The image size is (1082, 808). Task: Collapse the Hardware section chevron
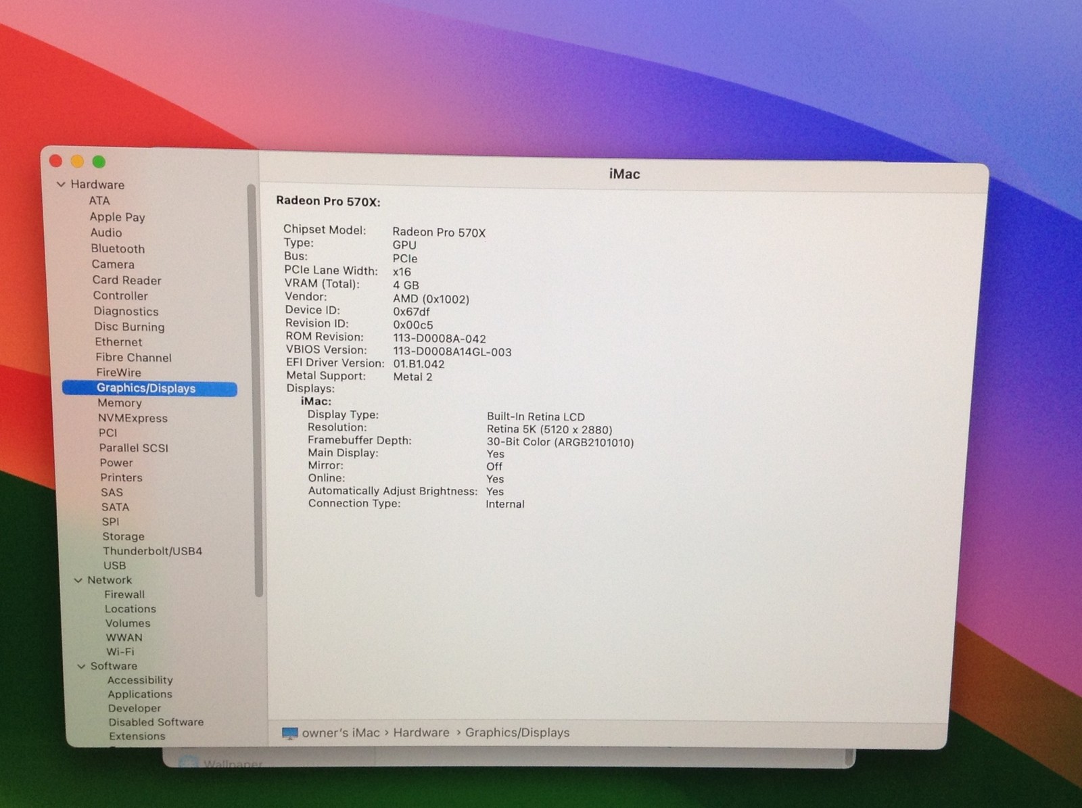[x=61, y=184]
